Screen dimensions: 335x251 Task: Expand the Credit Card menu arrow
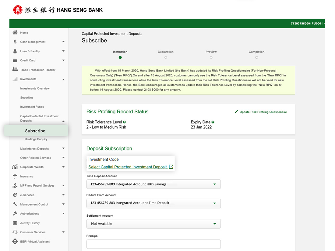[x=63, y=60]
